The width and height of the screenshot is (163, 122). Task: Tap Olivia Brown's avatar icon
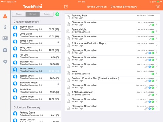click(15, 35)
